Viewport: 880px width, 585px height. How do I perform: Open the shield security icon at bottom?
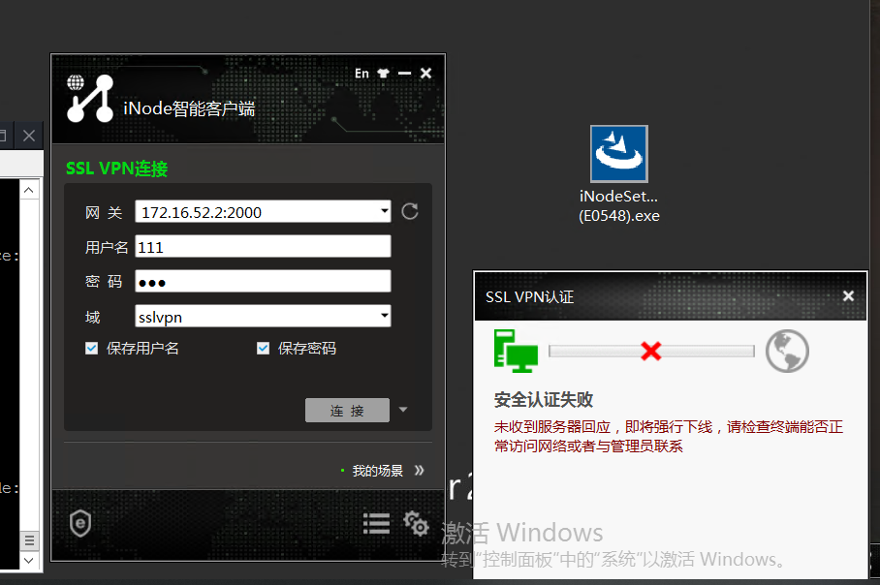[80, 523]
